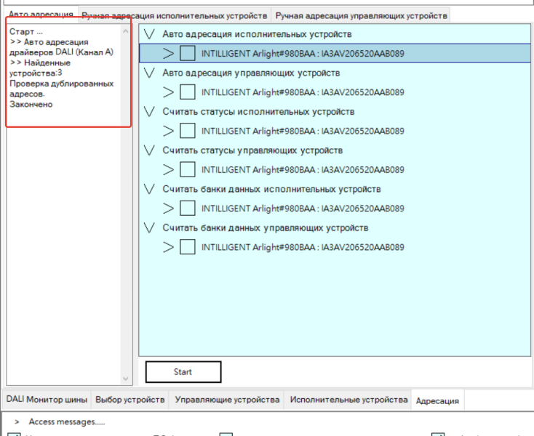The width and height of the screenshot is (534, 436).
Task: Expand device arrow under Считать статусы исполнительных устройств
Action: [168, 131]
